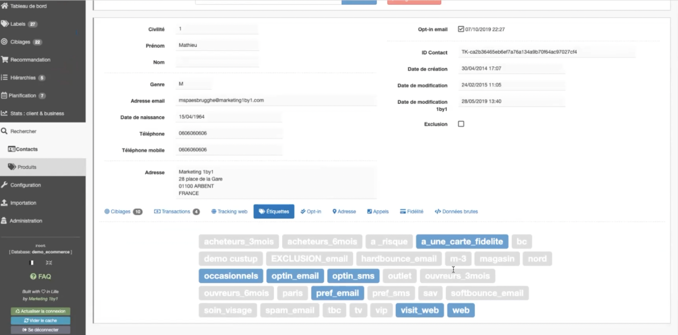Open Labels via the tags icon
678x335 pixels.
pos(5,24)
